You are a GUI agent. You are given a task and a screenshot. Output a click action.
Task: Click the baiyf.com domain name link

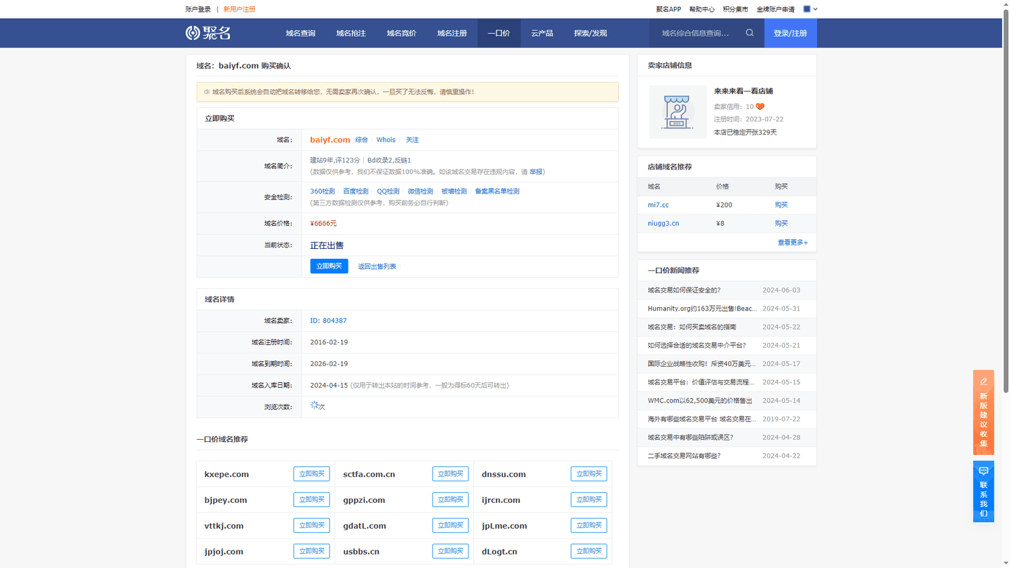pyautogui.click(x=330, y=140)
